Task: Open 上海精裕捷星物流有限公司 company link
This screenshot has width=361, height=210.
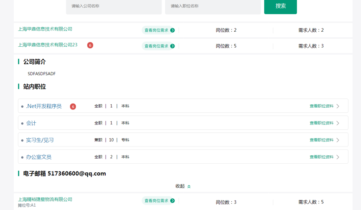Action: coord(45,200)
